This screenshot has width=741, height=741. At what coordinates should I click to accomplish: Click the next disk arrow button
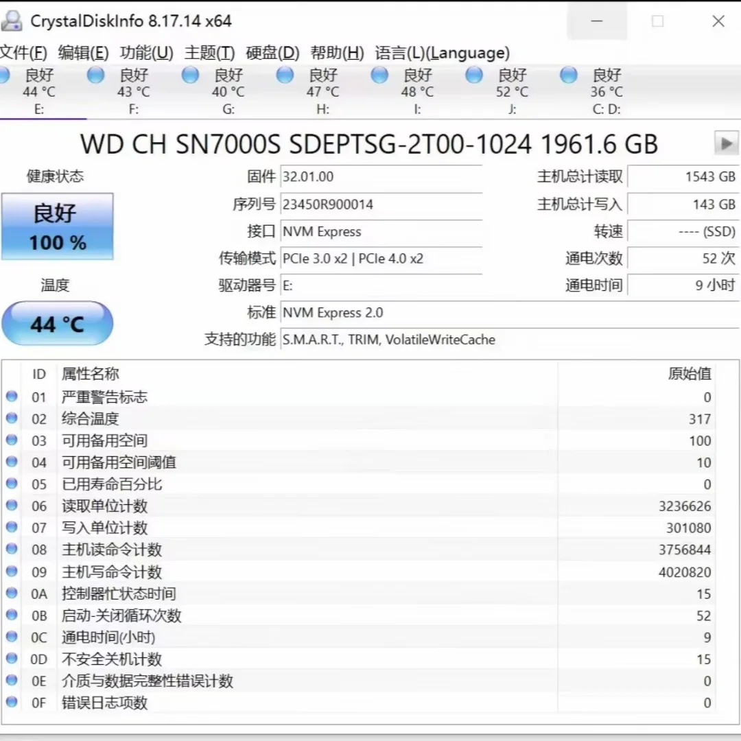pos(727,143)
